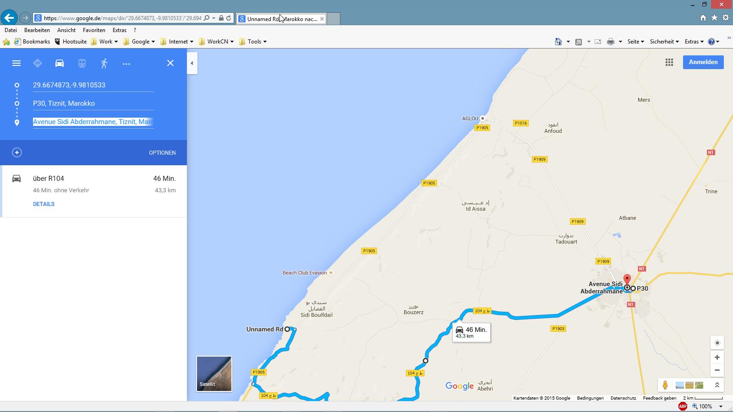The image size is (733, 412).
Task: Click command bar read mail icon
Action: [x=598, y=42]
